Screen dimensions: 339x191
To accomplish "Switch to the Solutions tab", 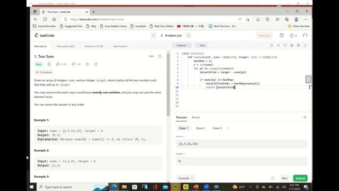I will pyautogui.click(x=94, y=46).
